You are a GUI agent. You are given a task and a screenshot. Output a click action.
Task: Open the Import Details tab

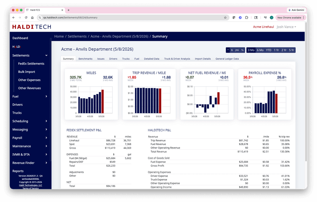(x=203, y=59)
